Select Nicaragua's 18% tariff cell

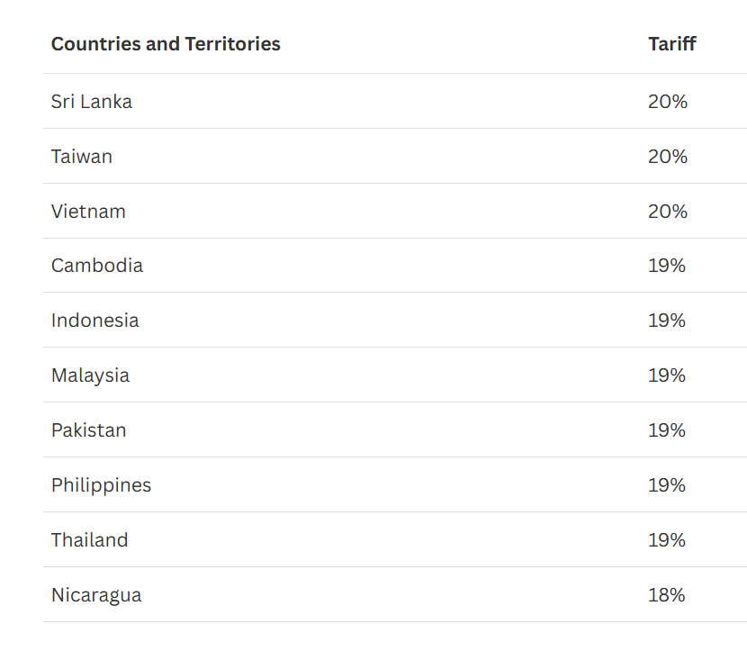tap(667, 595)
